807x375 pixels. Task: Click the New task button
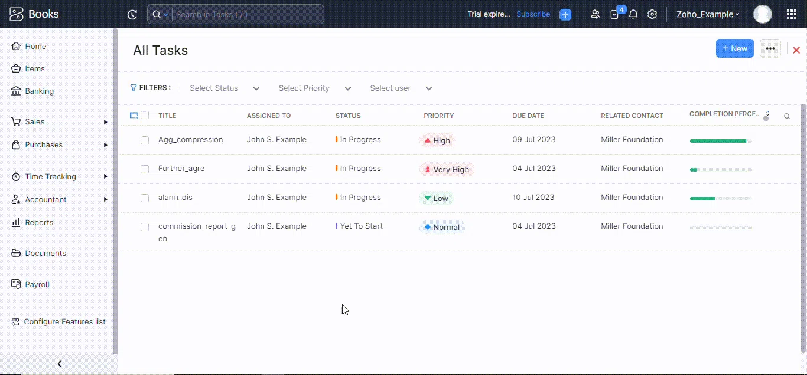click(734, 48)
